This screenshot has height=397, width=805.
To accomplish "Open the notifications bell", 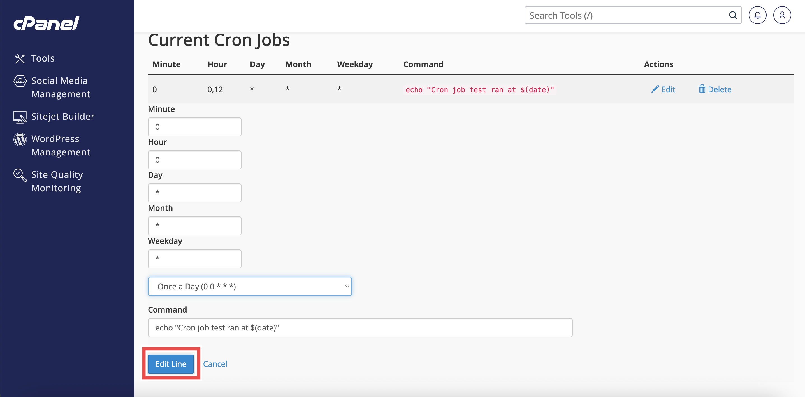I will pos(757,15).
